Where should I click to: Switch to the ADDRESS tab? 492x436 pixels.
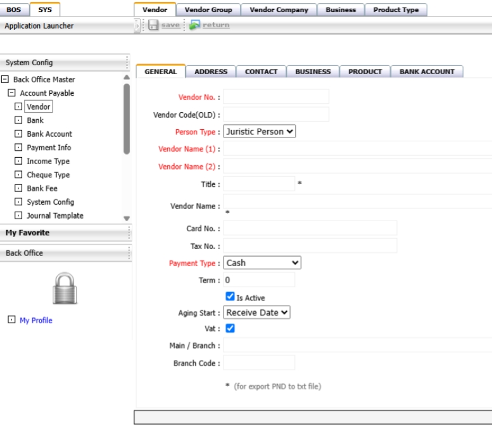[x=211, y=72]
